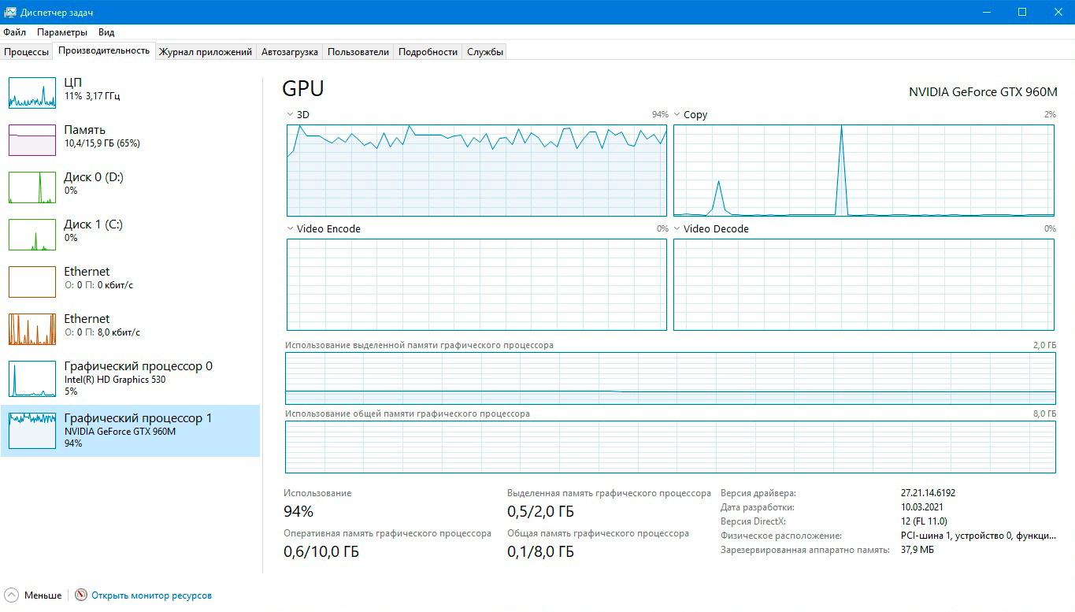Open the Файл menu
The width and height of the screenshot is (1075, 612).
pos(14,32)
